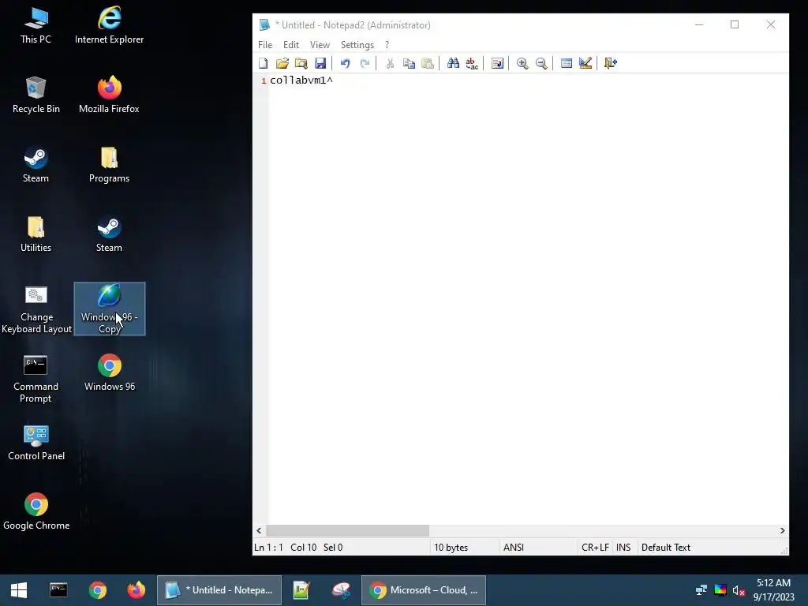Open the Settings menu
The image size is (808, 606).
[357, 45]
